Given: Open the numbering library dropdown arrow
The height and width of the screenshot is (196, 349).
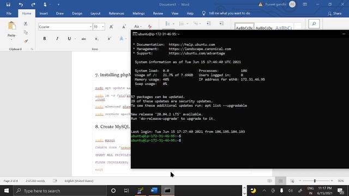Looking at the screenshot, I should click(x=187, y=24).
